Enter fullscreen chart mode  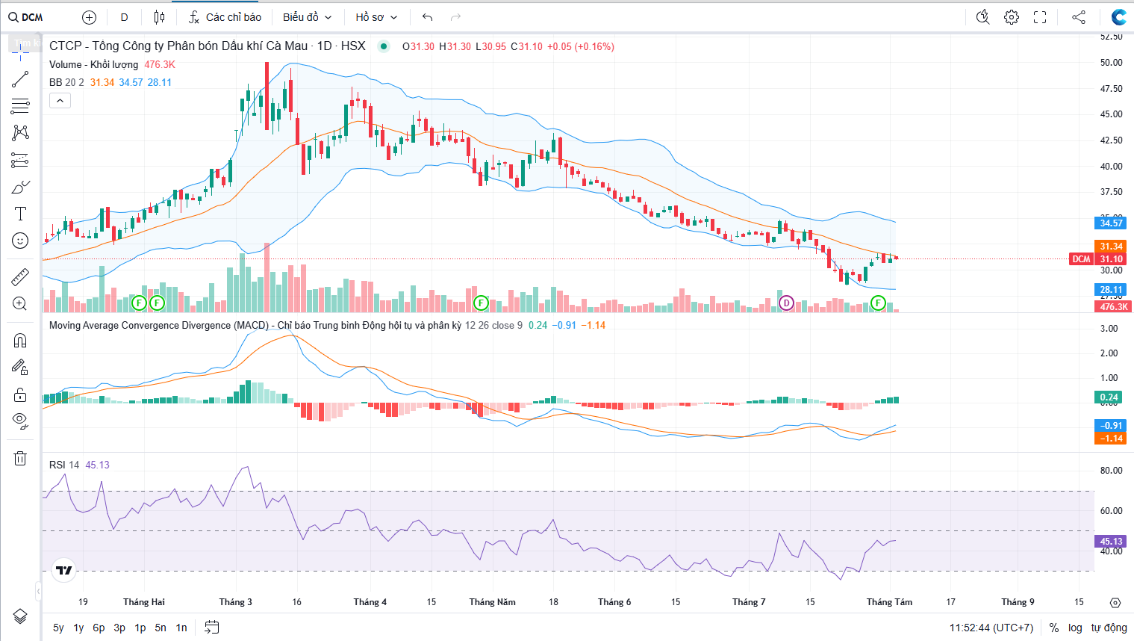click(x=1040, y=17)
